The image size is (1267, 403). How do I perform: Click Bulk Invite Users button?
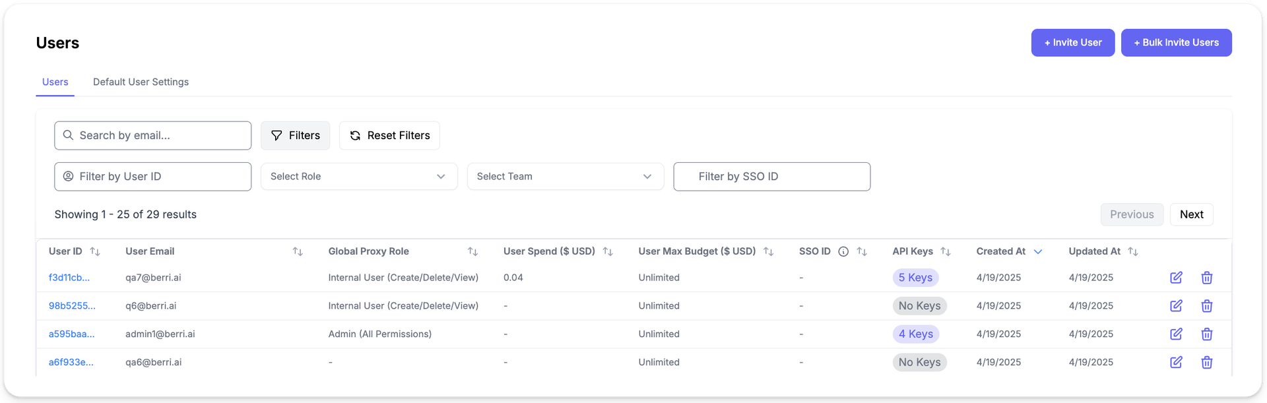pyautogui.click(x=1176, y=43)
